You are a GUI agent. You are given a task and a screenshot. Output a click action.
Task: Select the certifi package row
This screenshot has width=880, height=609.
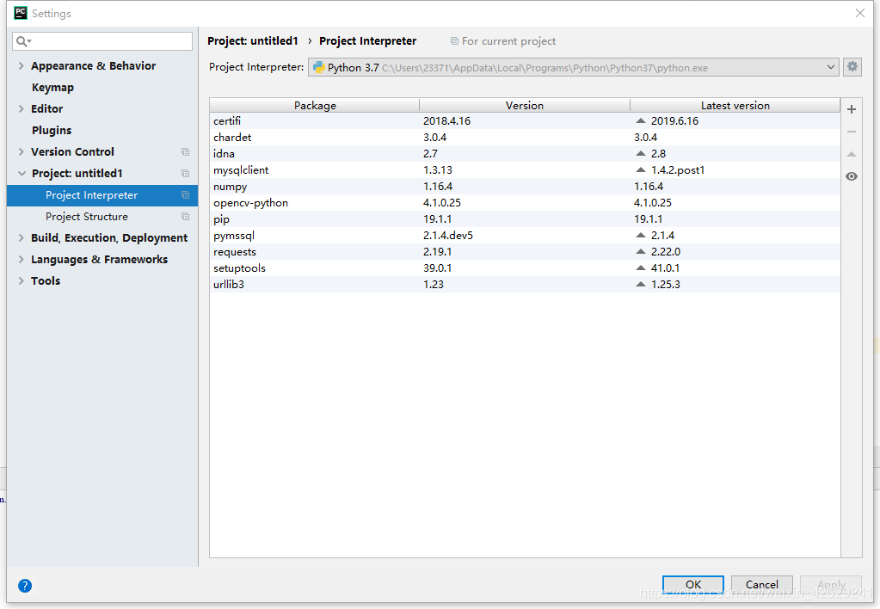pos(525,120)
